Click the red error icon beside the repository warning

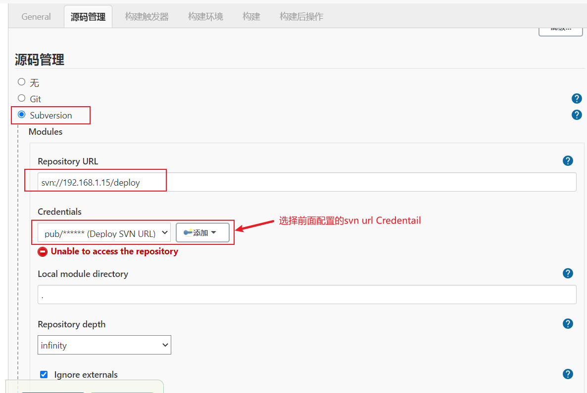(43, 251)
